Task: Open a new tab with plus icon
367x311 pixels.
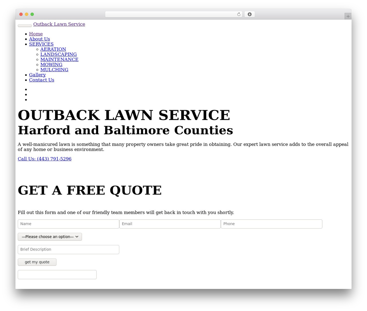Action: (348, 16)
